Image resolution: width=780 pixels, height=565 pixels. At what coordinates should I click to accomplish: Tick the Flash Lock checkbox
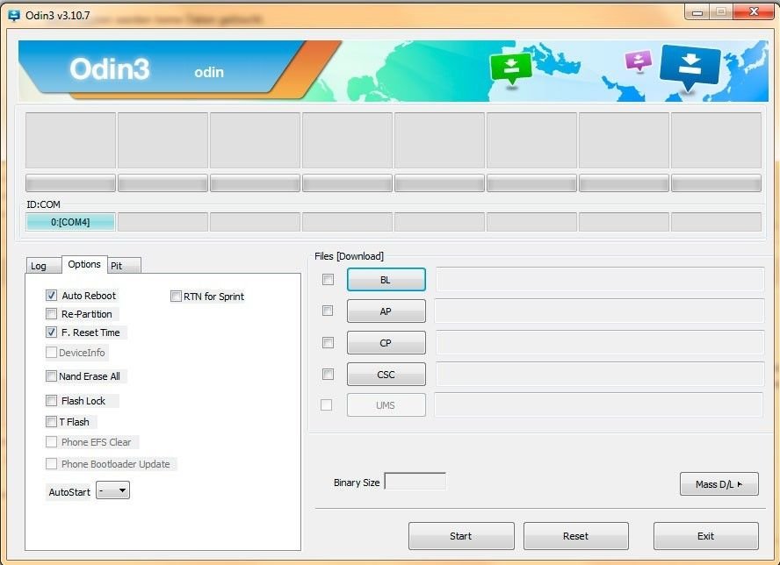click(51, 401)
